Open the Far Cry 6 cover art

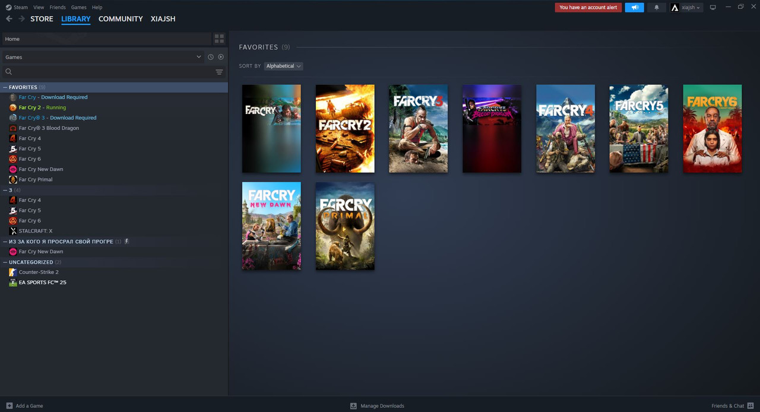point(712,128)
